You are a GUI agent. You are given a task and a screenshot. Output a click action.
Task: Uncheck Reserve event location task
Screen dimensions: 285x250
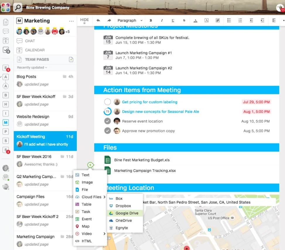[107, 121]
